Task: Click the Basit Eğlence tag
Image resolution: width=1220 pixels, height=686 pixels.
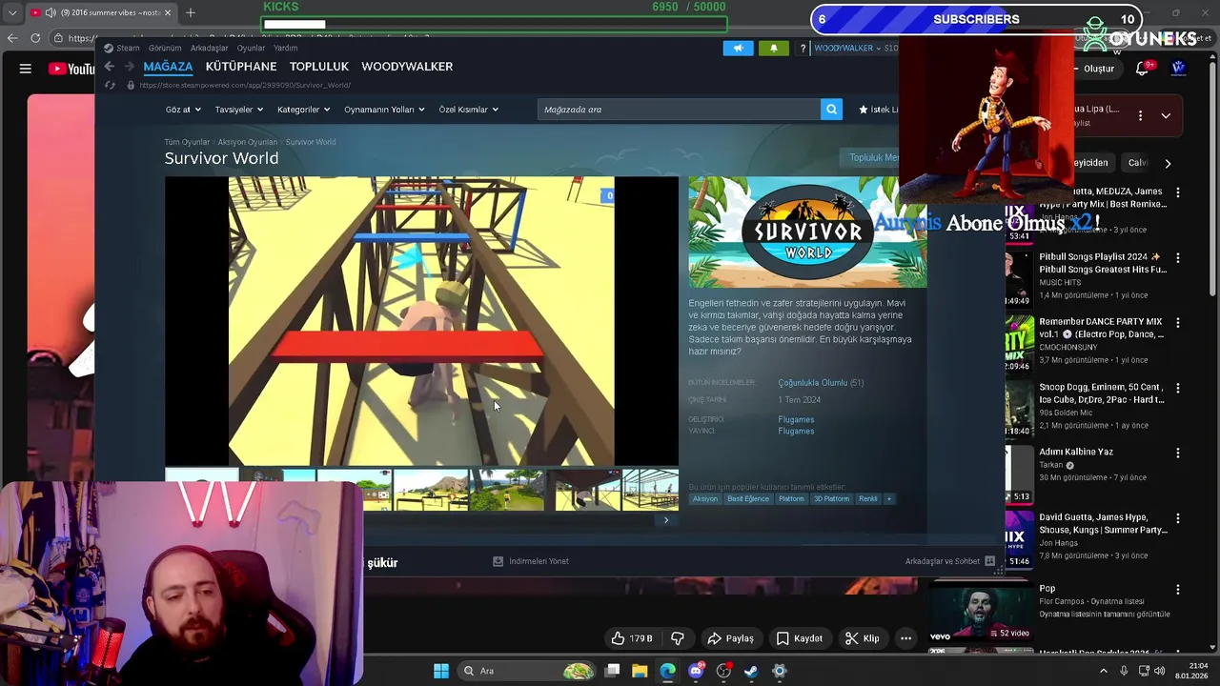Action: coord(748,498)
